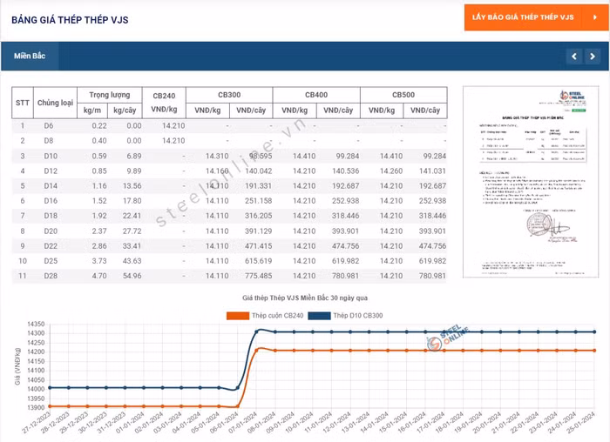Select the D10 row in price table
The width and height of the screenshot is (610, 442).
coord(228,156)
